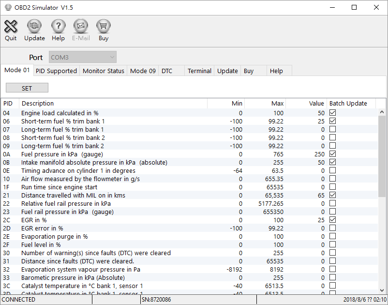Check Batch Update for Run time since engine start
388x305 pixels.
(332, 187)
